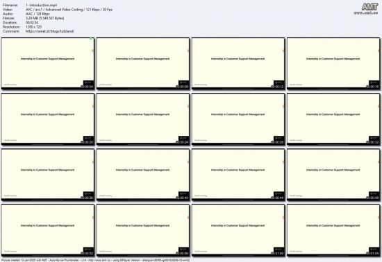
Task: Pick the 00:00:24 video frame
Action: [143, 119]
